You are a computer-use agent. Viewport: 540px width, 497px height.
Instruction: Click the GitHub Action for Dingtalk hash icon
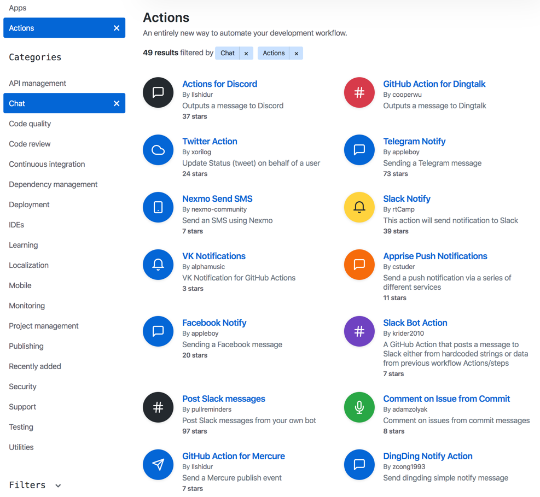pyautogui.click(x=359, y=92)
